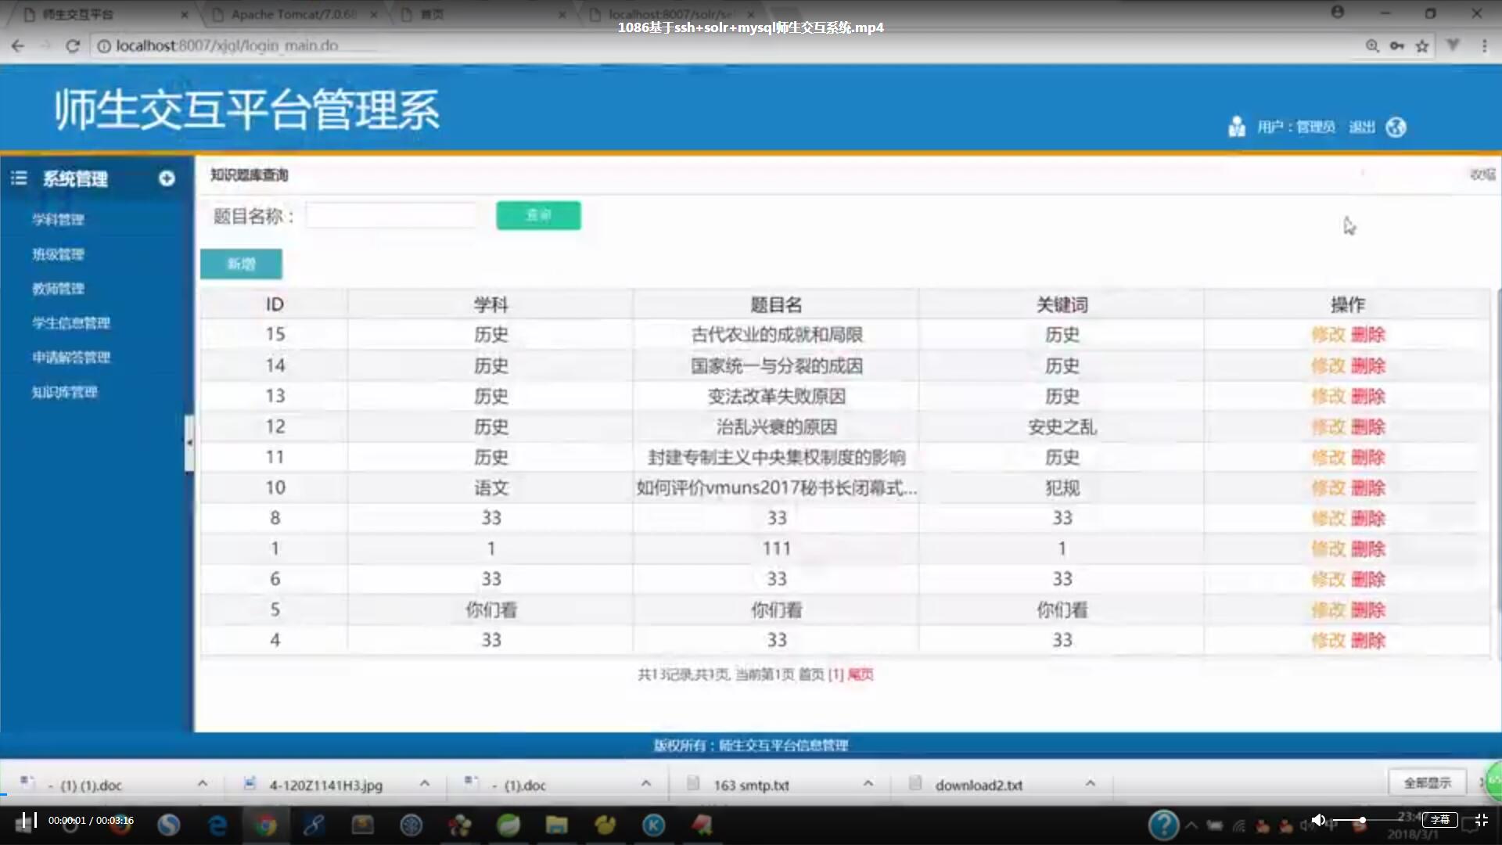
Task: Focus the 题目名称 input field
Action: pos(391,215)
